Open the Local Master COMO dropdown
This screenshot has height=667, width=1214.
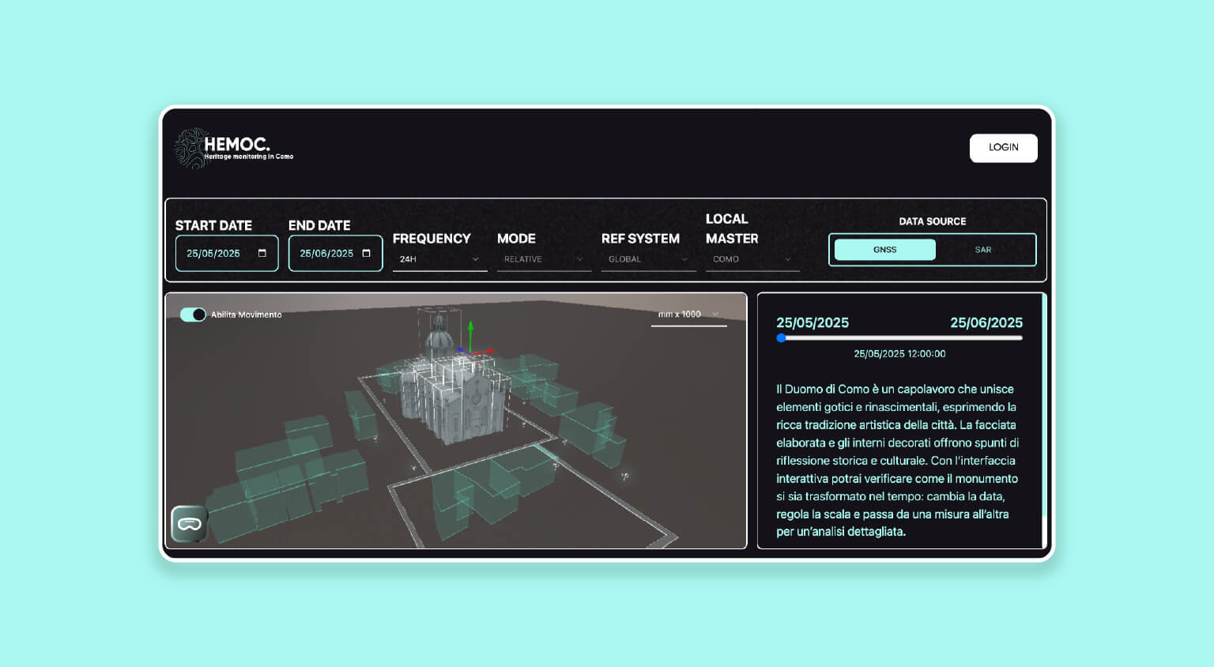(x=752, y=259)
